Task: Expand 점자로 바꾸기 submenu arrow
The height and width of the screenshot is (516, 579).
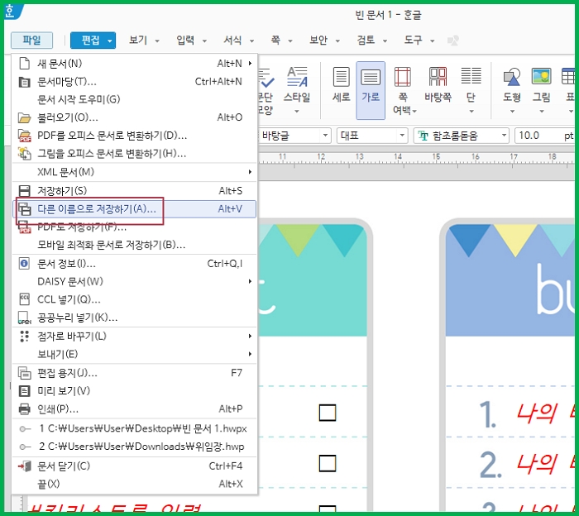Action: point(250,337)
